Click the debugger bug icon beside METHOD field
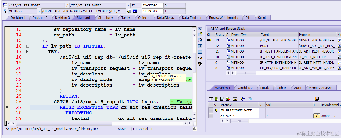The height and width of the screenshot is (138, 341). pos(5,11)
